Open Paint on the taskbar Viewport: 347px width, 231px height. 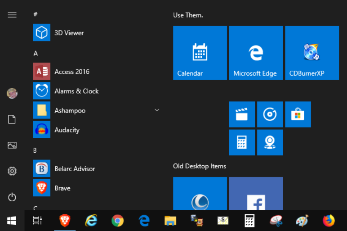point(303,221)
